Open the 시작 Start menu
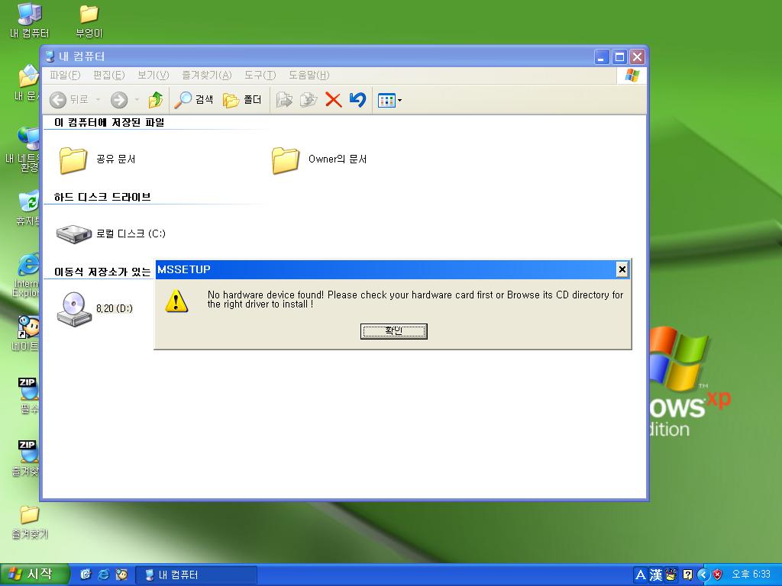Image resolution: width=782 pixels, height=586 pixels. point(34,574)
